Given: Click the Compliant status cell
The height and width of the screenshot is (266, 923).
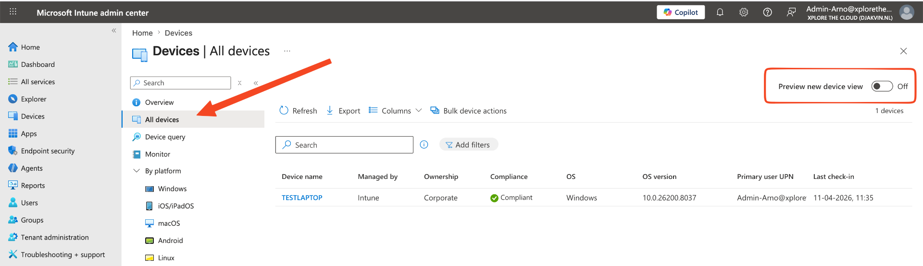Looking at the screenshot, I should [x=511, y=198].
